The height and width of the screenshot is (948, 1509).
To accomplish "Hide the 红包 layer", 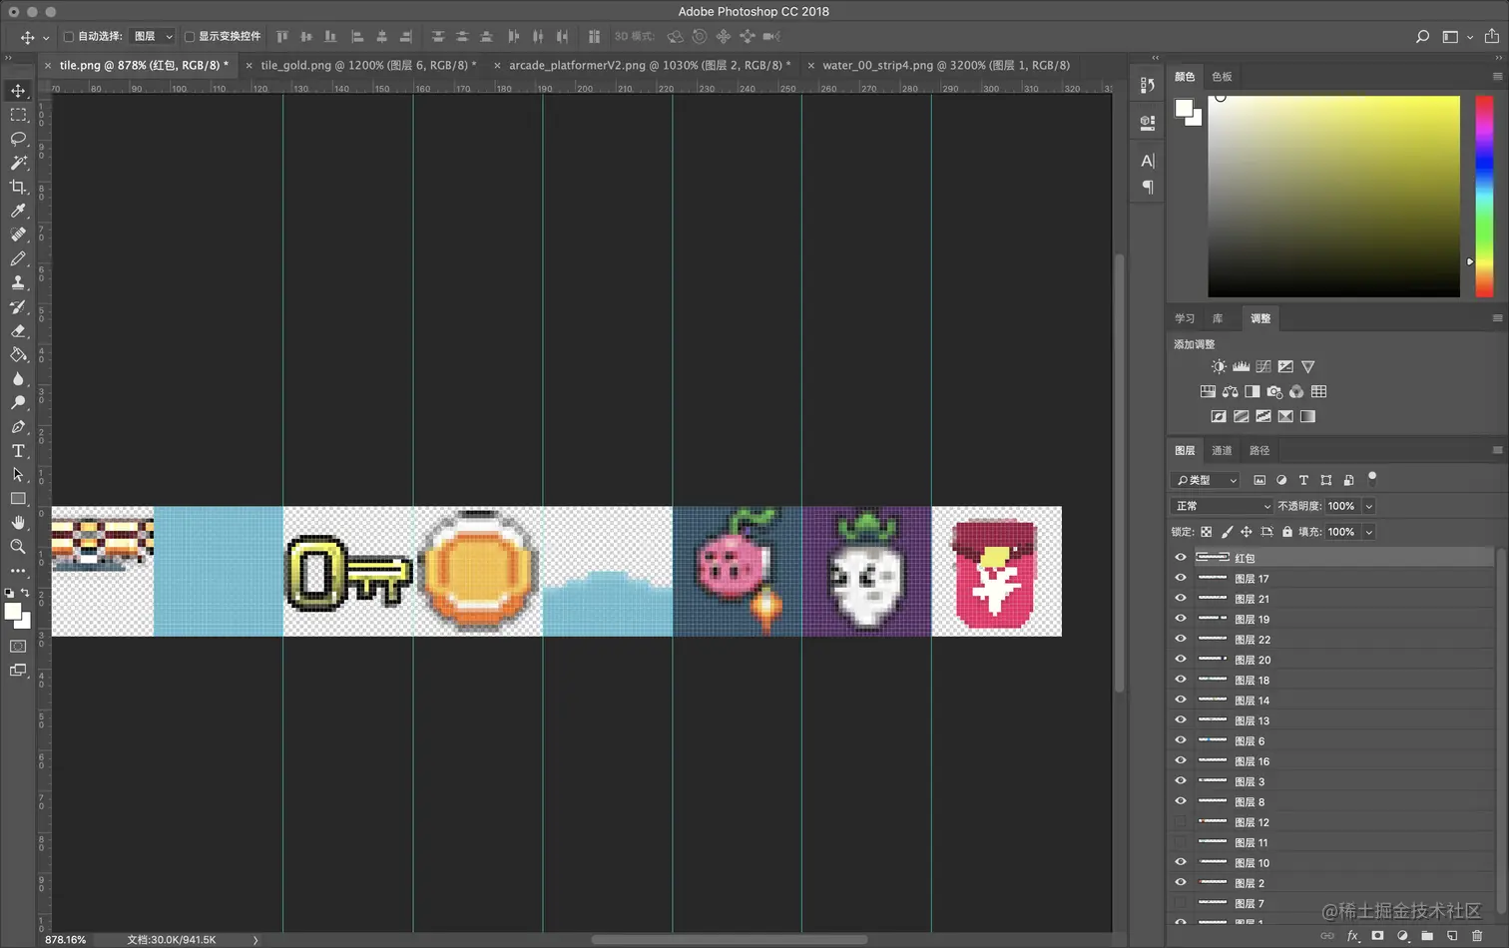I will (1181, 558).
